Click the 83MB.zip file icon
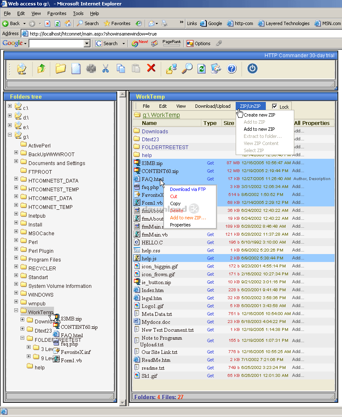The height and width of the screenshot is (417, 342). click(137, 163)
